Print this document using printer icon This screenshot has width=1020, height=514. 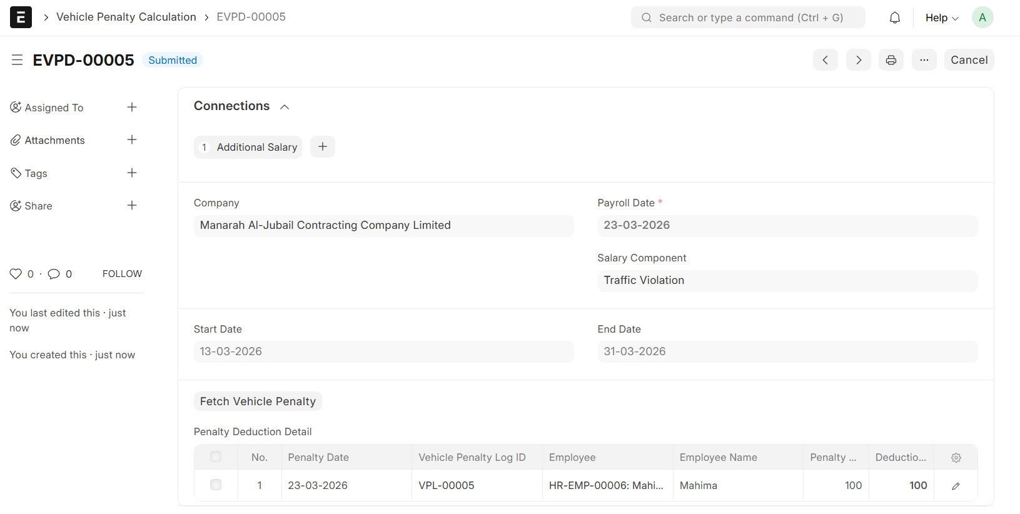(891, 60)
